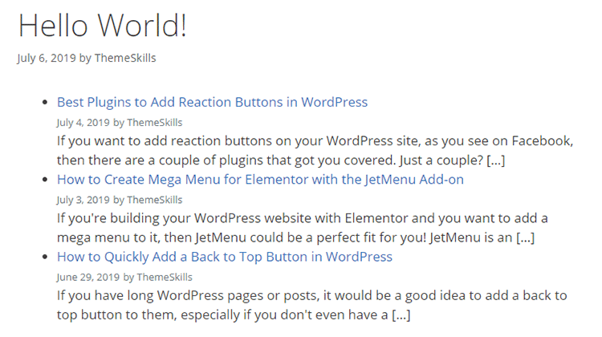Click the 'July 3, 2019 by ThemeSkills' post date
The image size is (602, 337).
tap(120, 200)
